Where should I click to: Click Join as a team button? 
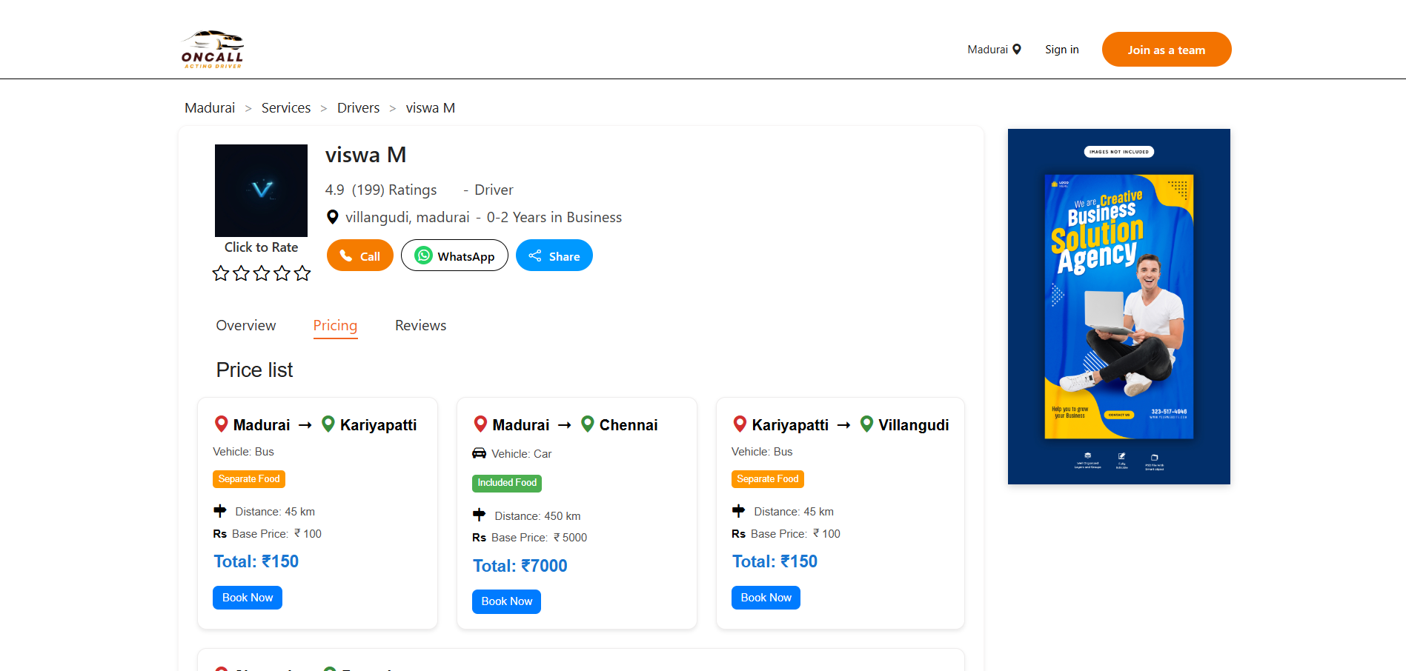click(x=1166, y=50)
